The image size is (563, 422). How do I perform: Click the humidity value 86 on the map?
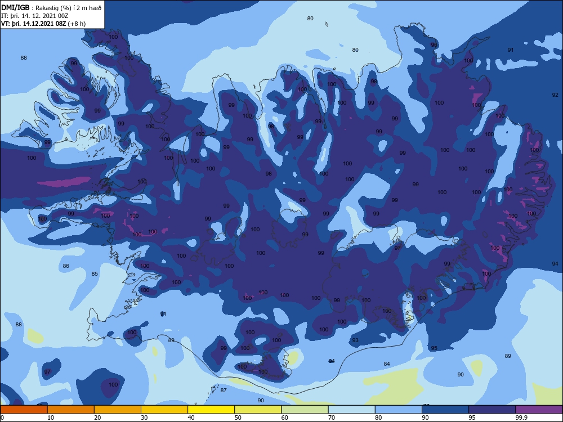pyautogui.click(x=66, y=266)
